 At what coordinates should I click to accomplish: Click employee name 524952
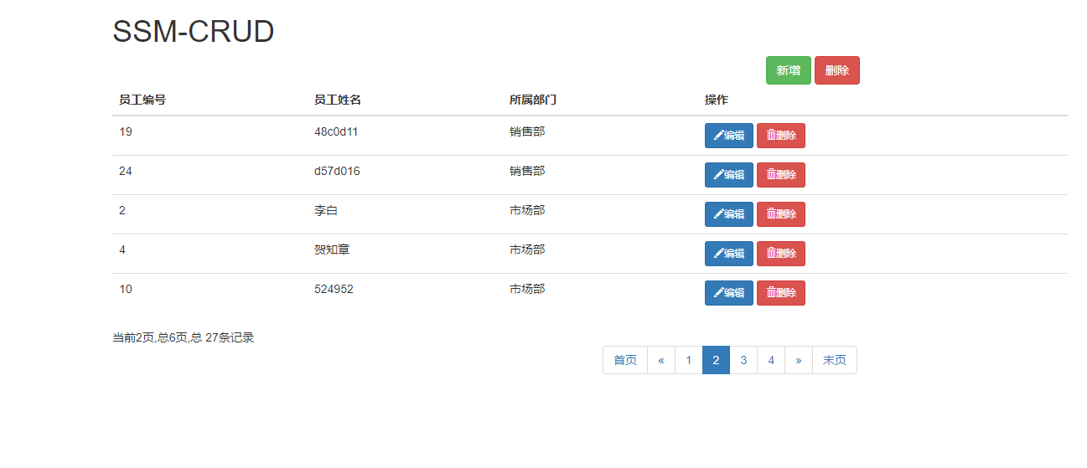(334, 289)
